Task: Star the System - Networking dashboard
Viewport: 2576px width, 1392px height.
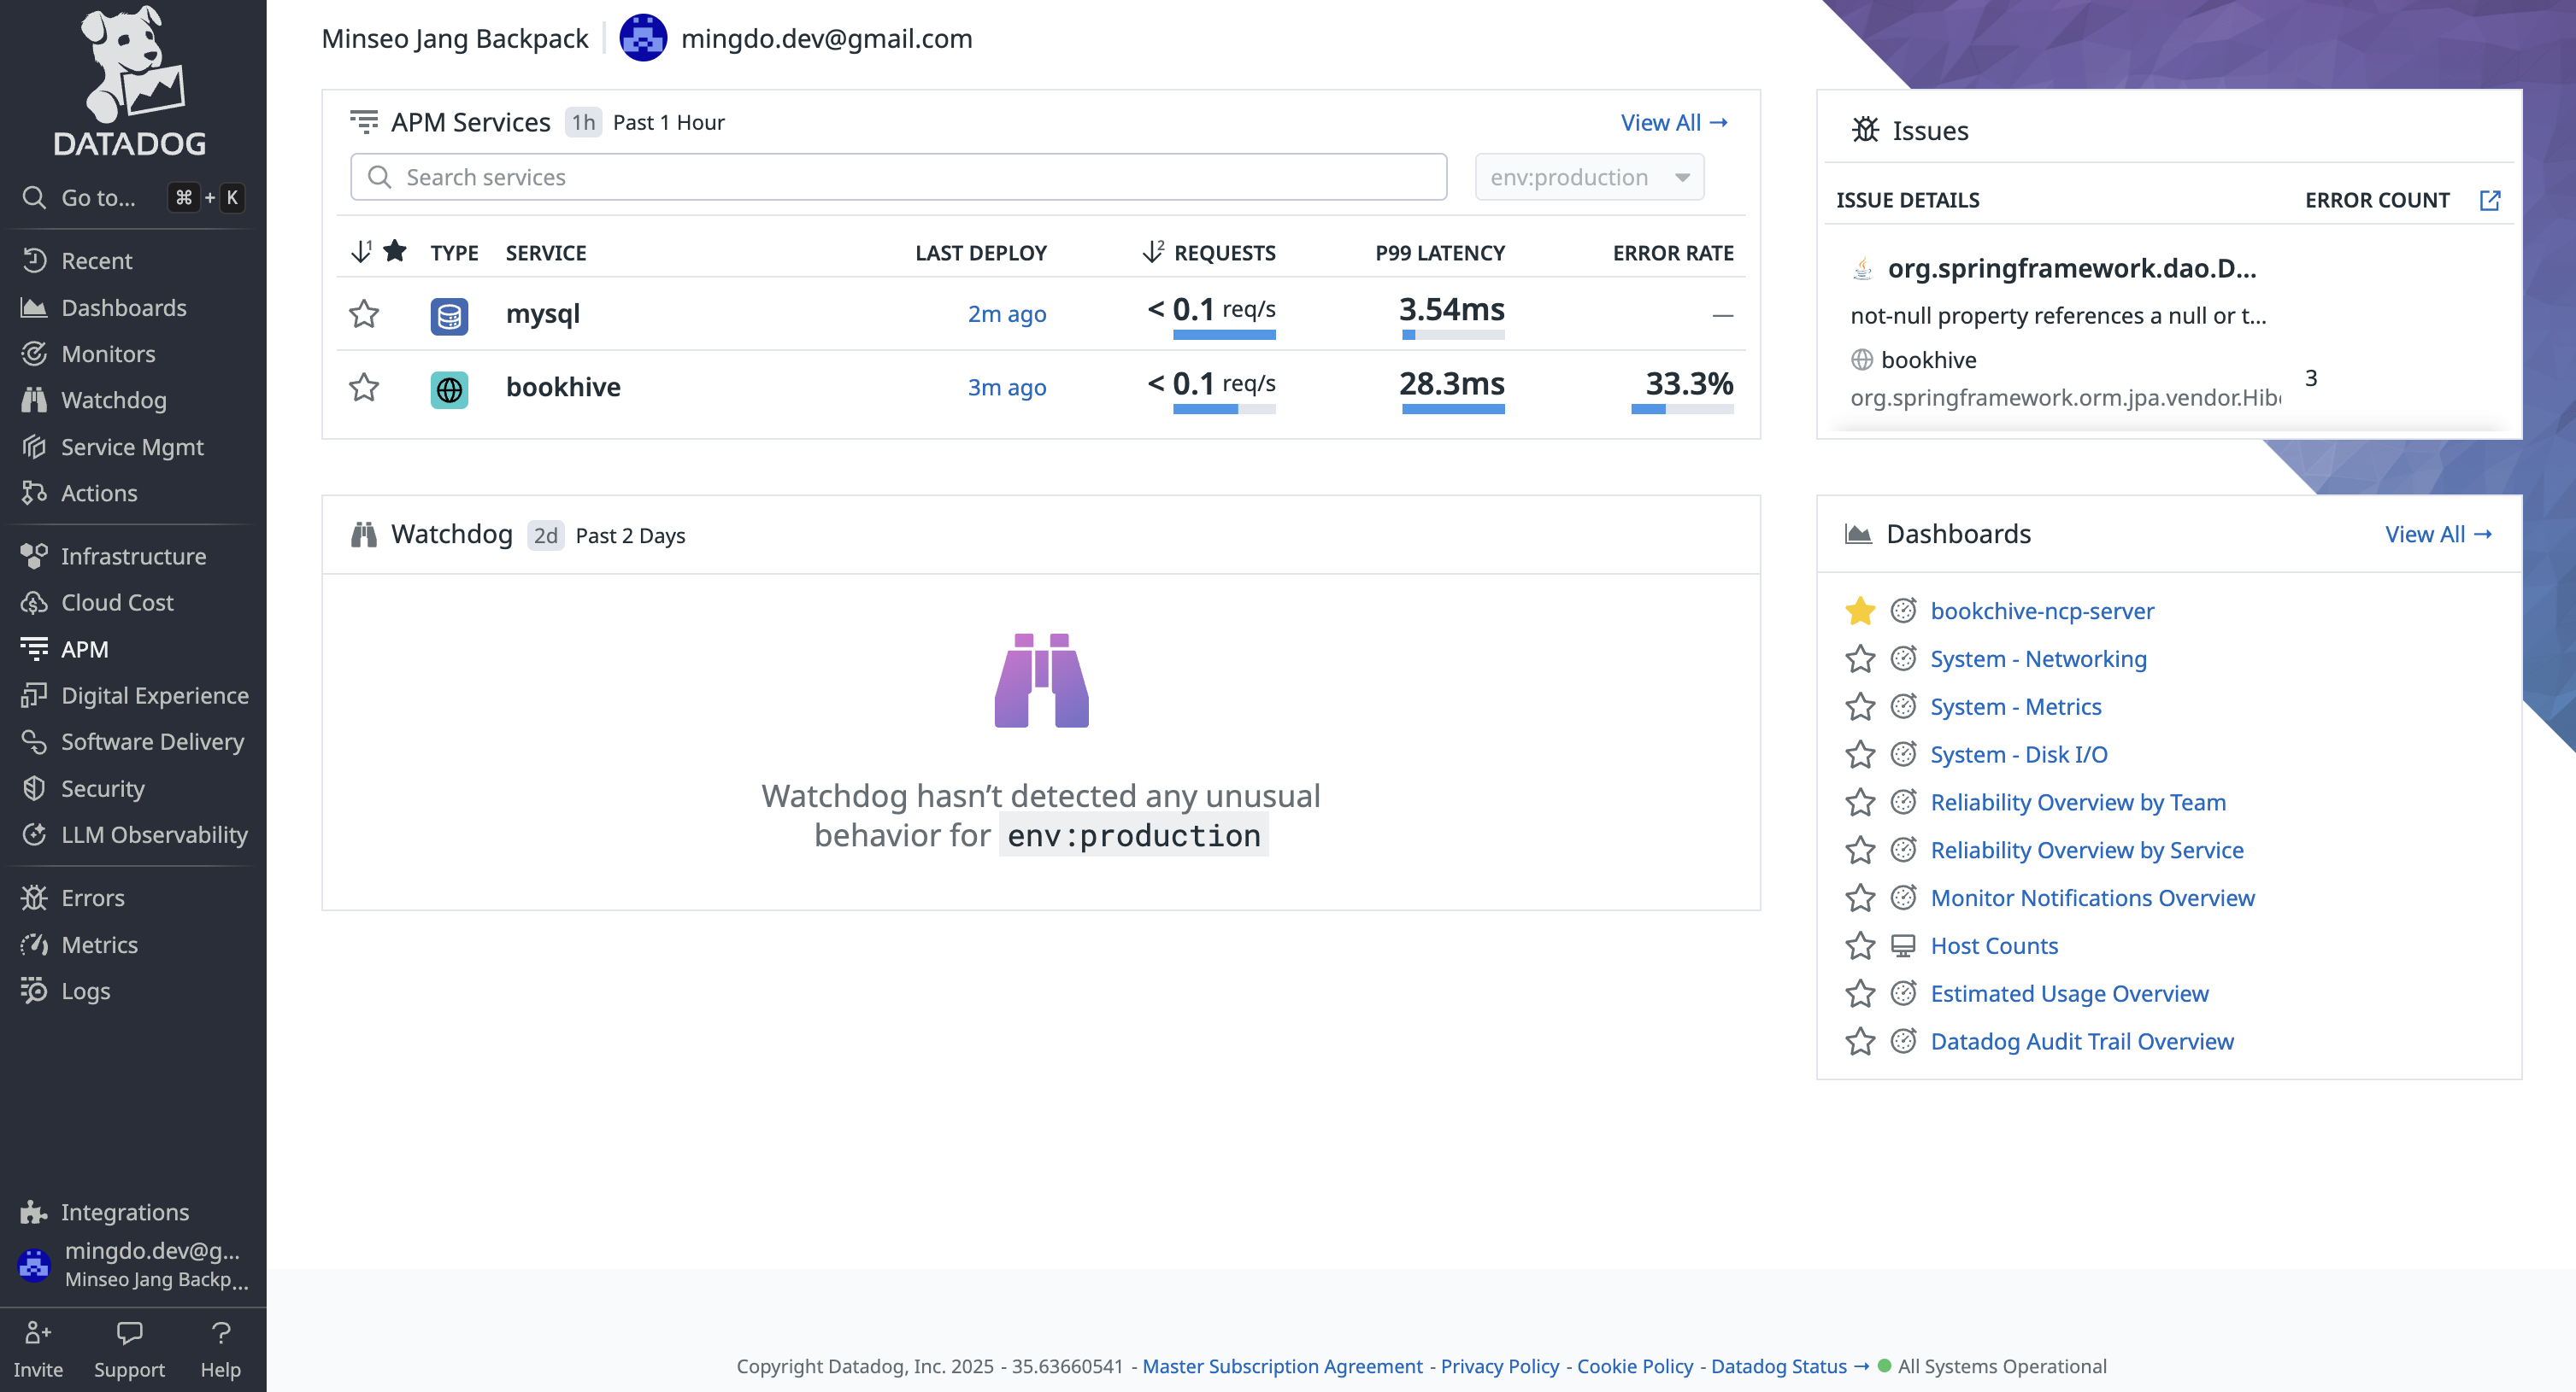Action: [1860, 658]
